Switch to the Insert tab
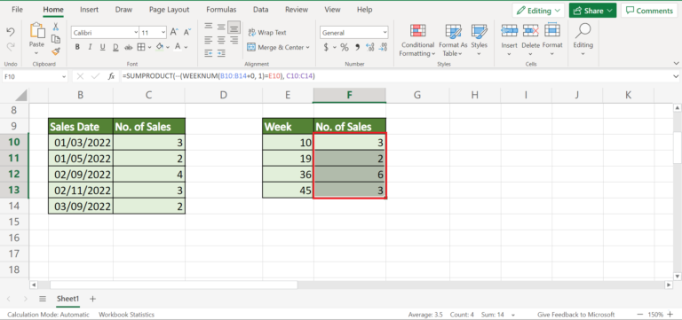Image resolution: width=682 pixels, height=320 pixels. pos(89,9)
